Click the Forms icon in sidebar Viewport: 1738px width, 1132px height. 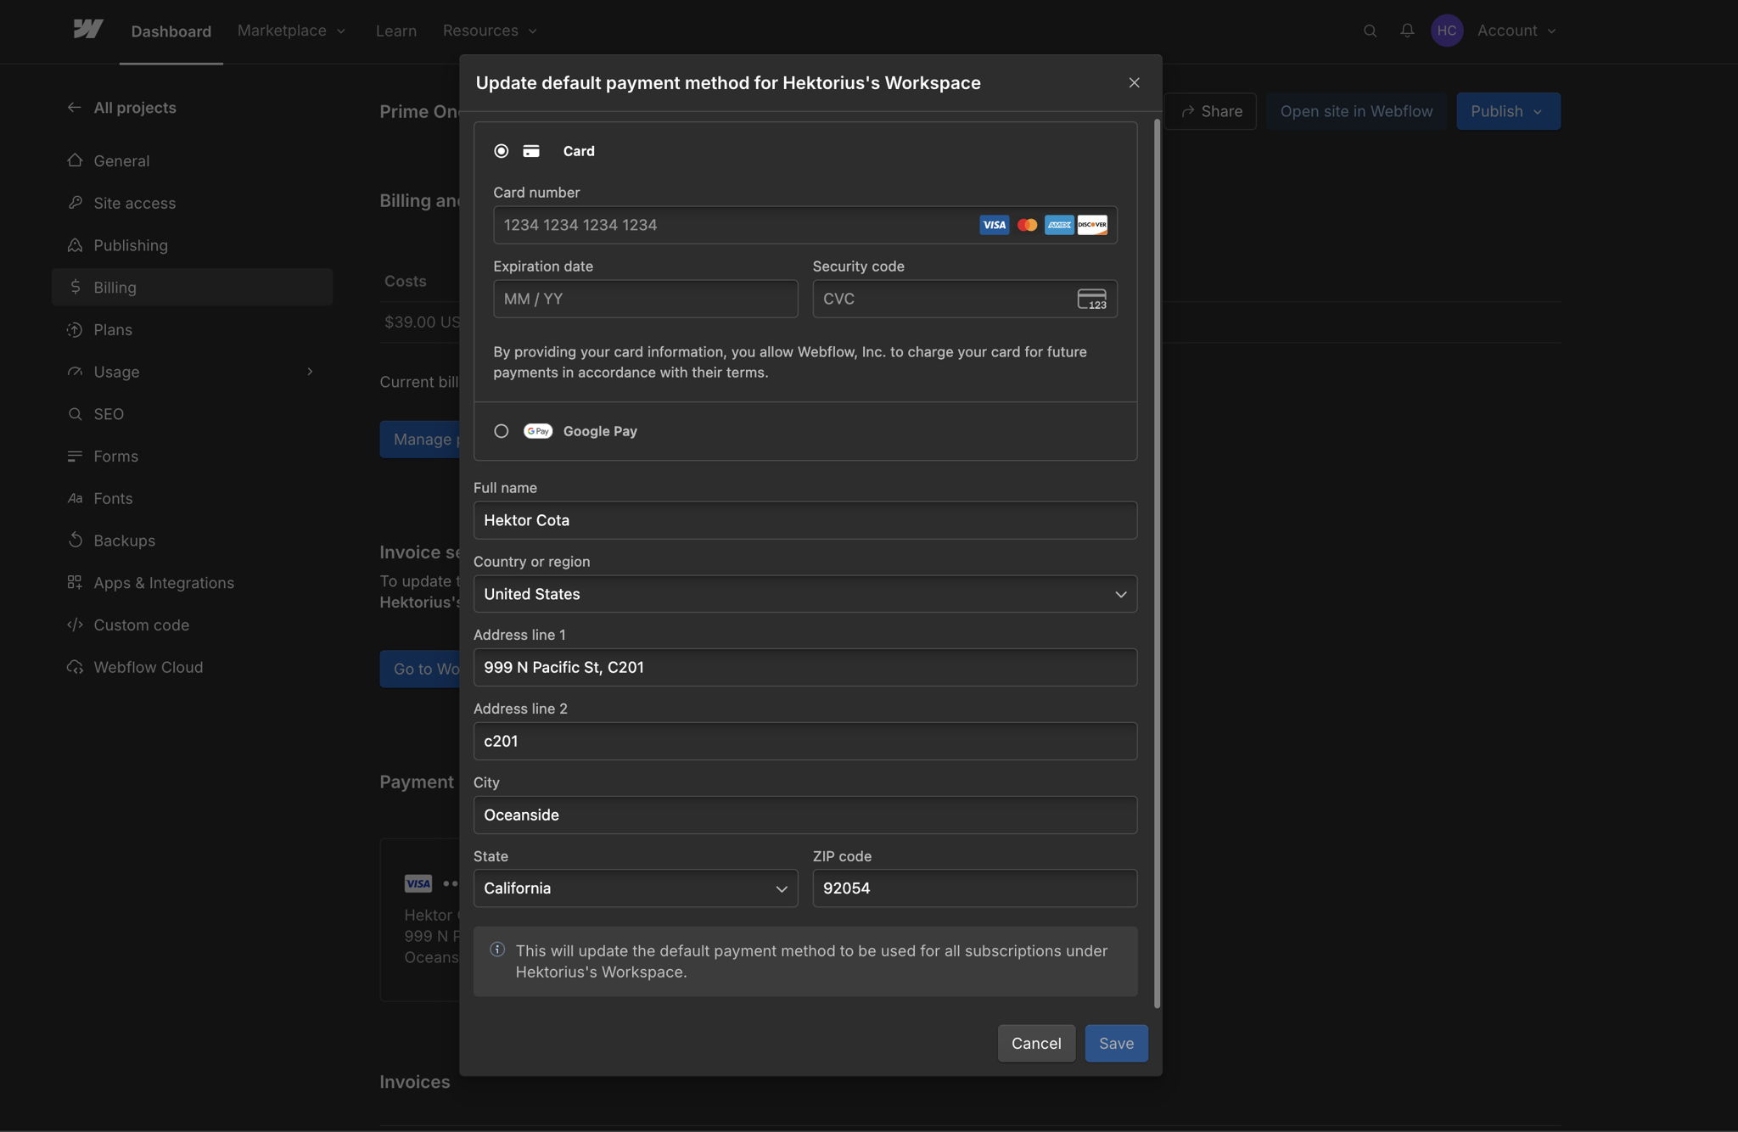click(x=75, y=456)
